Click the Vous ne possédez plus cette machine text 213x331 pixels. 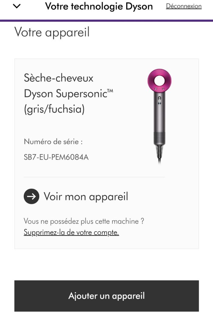[84, 221]
